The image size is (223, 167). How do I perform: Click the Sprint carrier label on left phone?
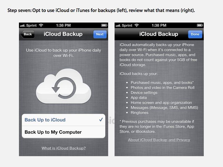click(x=31, y=25)
